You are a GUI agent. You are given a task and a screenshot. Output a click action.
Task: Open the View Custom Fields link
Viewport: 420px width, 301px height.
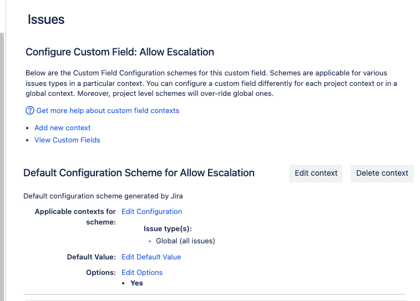click(67, 140)
